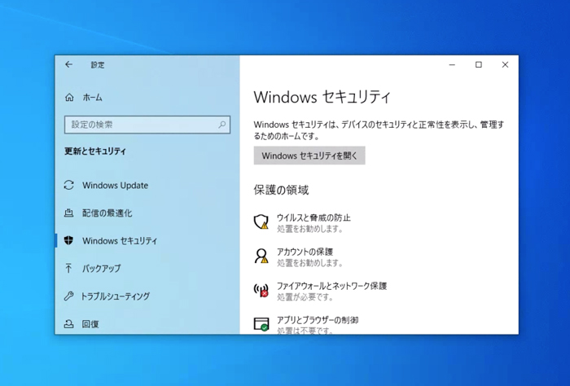
Task: Click the トラブルシューティング wrench icon
Action: (x=69, y=296)
